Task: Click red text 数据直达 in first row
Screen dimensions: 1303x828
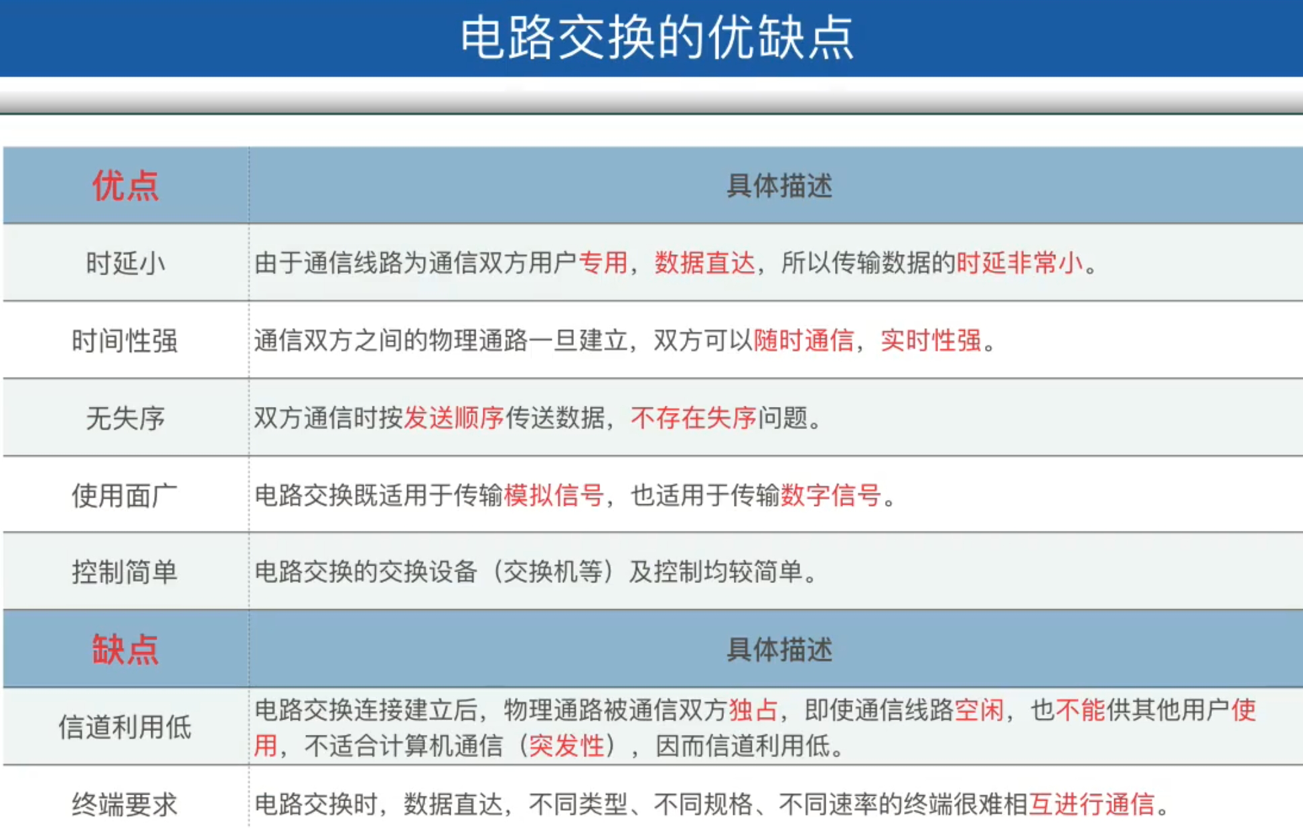Action: [704, 262]
